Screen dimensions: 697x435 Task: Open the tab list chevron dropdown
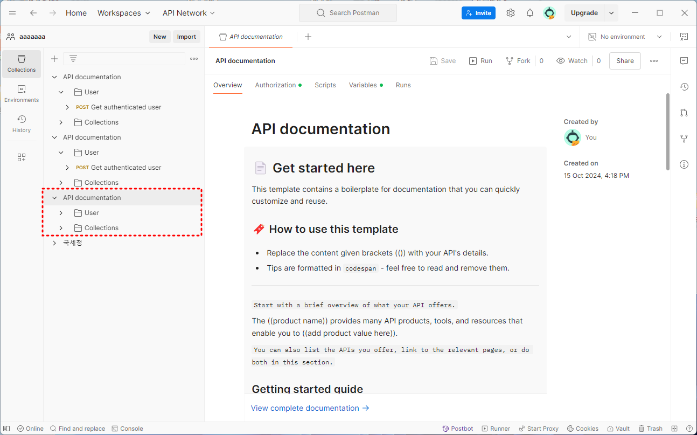(x=569, y=37)
